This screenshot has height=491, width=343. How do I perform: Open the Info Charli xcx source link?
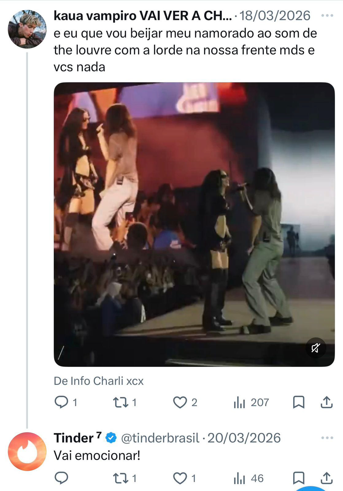(x=98, y=381)
